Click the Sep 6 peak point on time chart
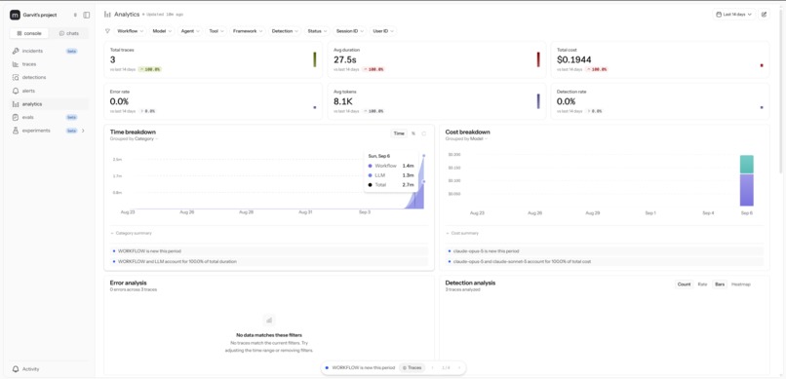 [423, 156]
